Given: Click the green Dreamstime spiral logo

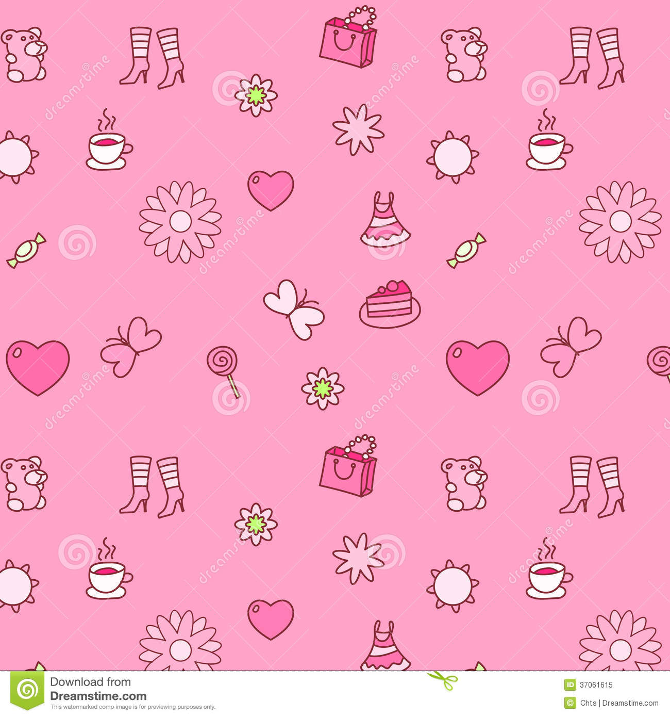Looking at the screenshot, I should tap(27, 689).
